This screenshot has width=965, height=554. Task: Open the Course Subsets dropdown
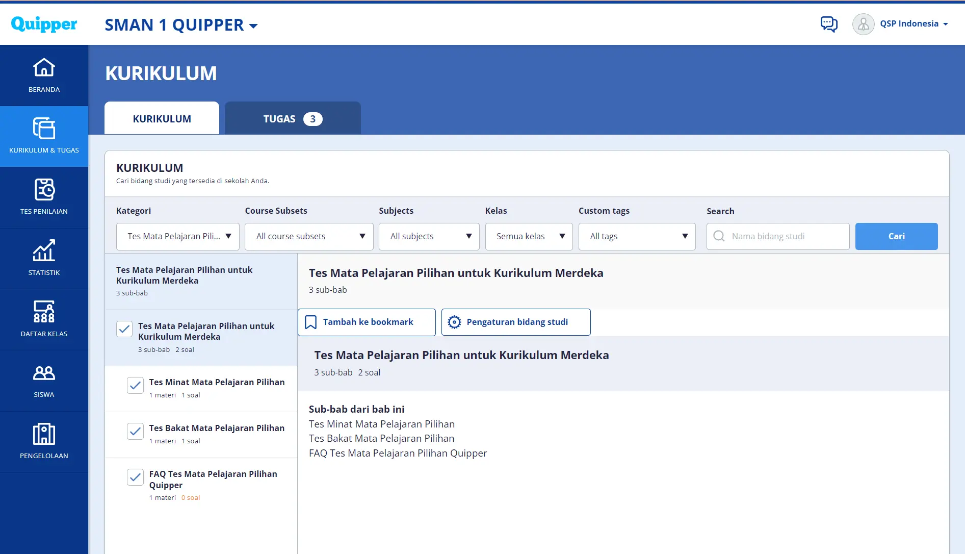click(x=309, y=237)
